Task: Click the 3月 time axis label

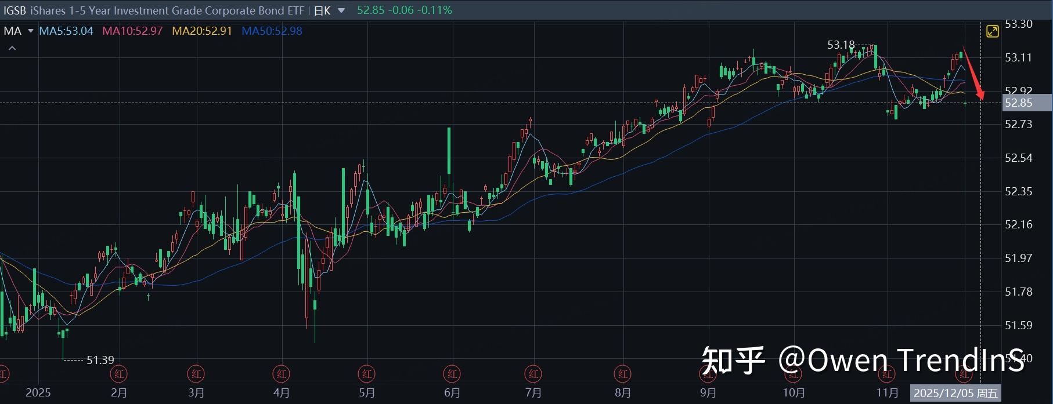Action: 196,393
